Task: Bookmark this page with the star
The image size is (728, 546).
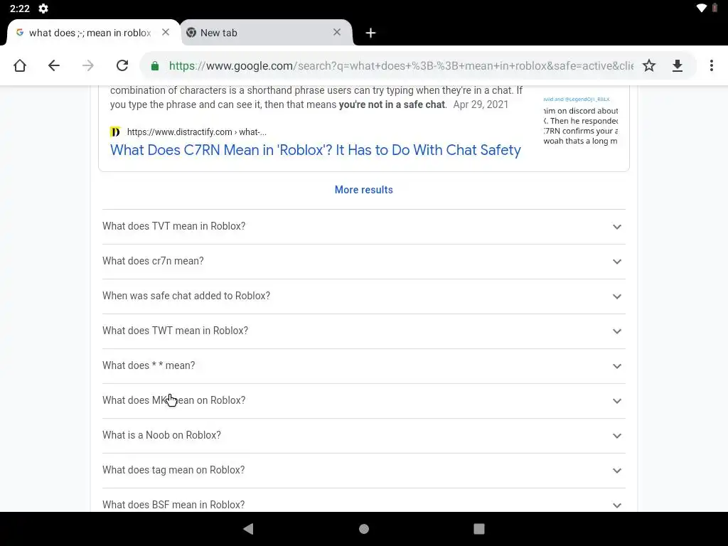Action: pyautogui.click(x=649, y=66)
